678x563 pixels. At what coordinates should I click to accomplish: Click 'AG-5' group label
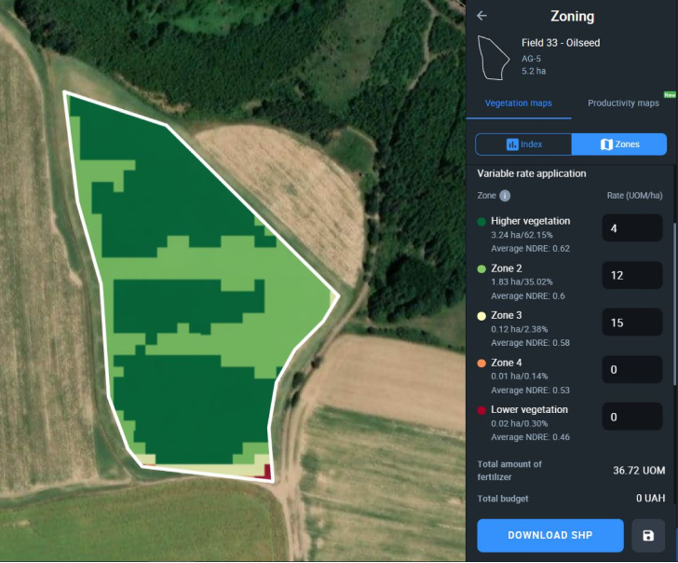[531, 59]
